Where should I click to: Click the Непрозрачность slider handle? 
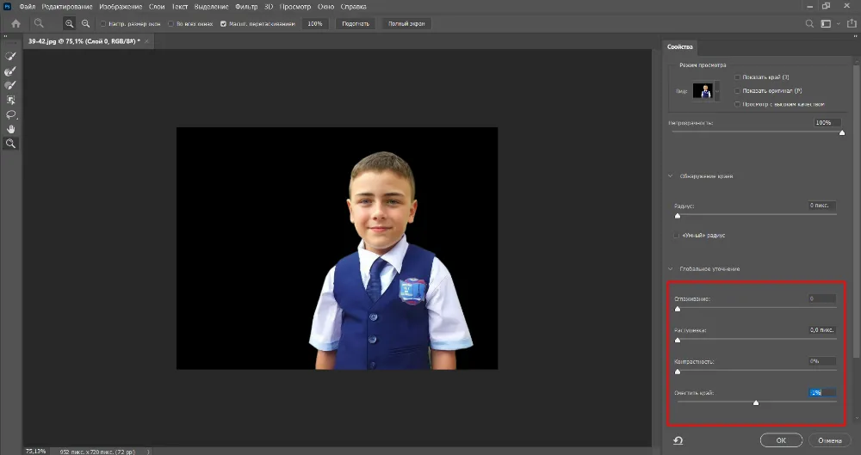[x=841, y=132]
